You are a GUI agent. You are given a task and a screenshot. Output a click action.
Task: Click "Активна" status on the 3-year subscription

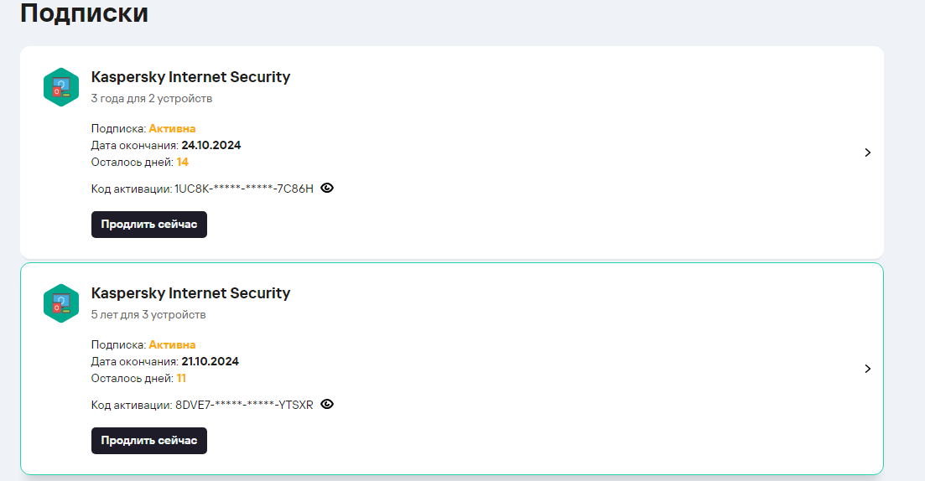click(172, 128)
